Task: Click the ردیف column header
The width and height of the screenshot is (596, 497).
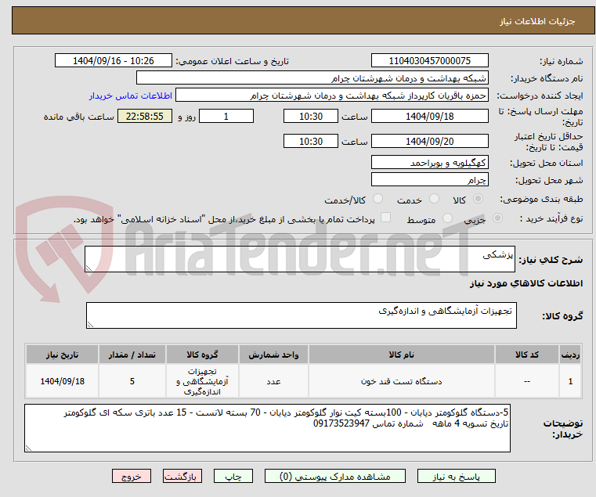Action: [570, 355]
